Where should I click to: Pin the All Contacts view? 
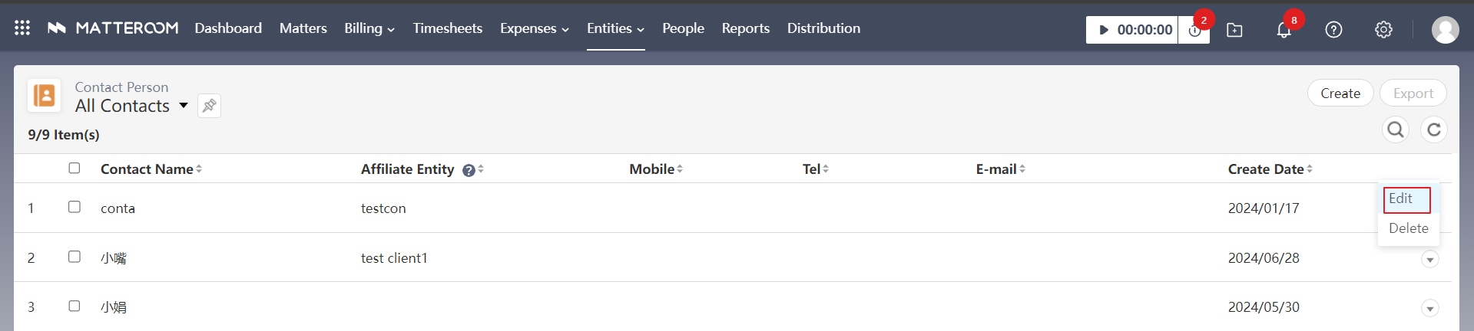209,106
